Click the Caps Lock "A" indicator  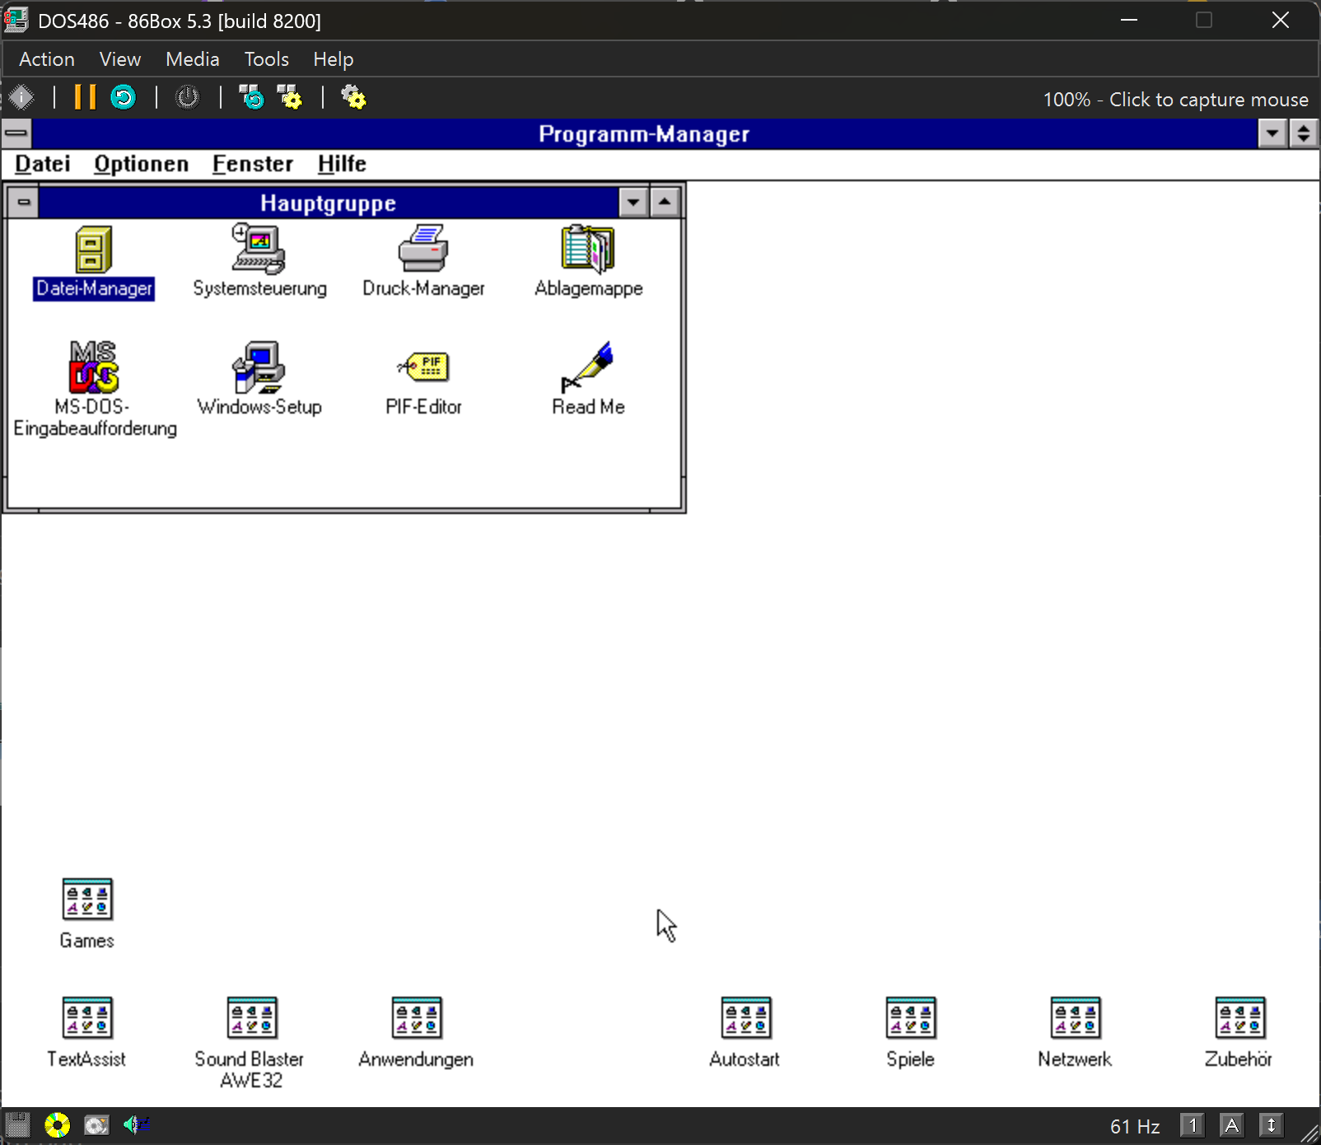pos(1231,1125)
